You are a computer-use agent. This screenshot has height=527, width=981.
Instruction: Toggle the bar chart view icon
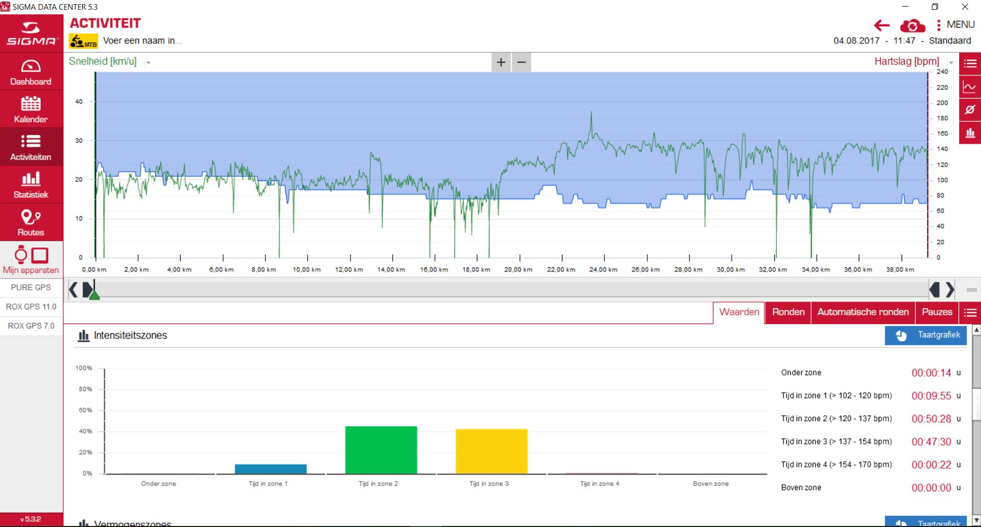tap(970, 133)
